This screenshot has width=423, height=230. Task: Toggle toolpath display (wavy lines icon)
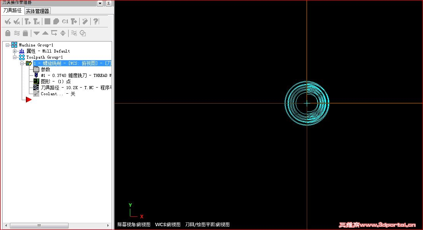tap(17, 33)
